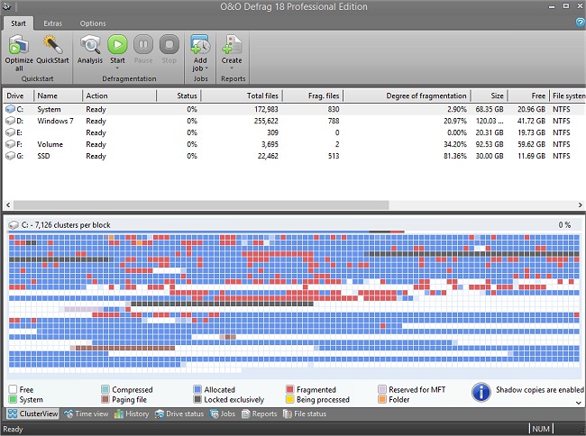Click '7,126 clusters per block' label
The image size is (586, 436).
click(x=72, y=225)
